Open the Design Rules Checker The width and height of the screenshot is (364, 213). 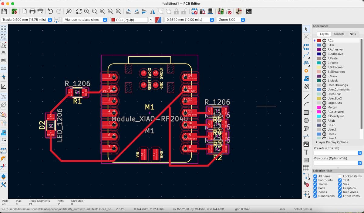tap(229, 11)
